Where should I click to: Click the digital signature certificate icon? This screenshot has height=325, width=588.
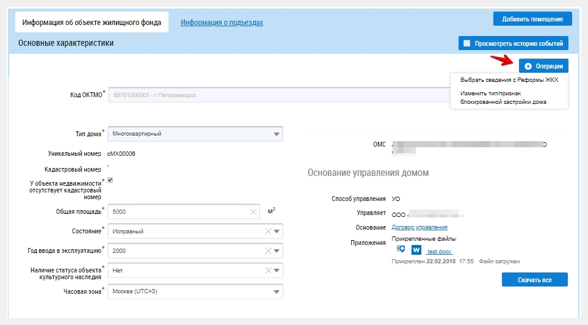pos(401,249)
